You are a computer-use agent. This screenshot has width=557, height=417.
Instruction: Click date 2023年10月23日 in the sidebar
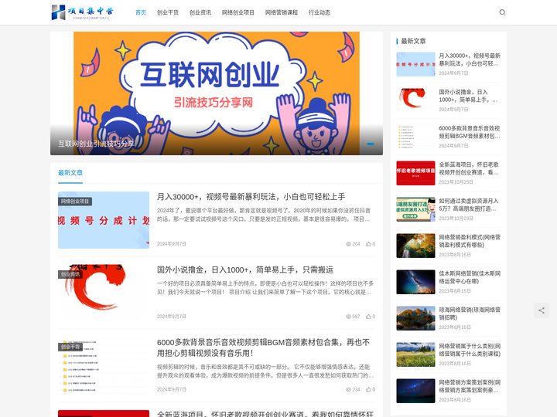click(x=456, y=218)
